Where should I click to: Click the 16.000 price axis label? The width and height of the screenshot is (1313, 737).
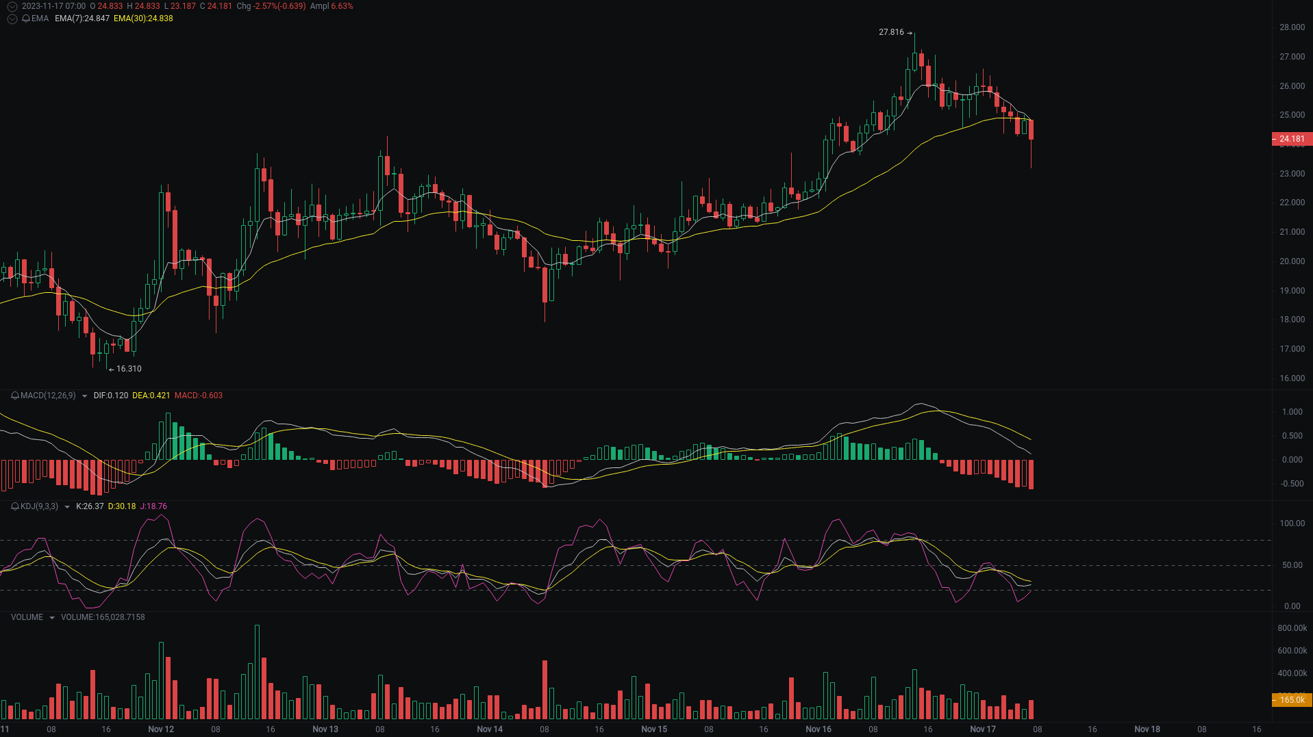(x=1292, y=378)
